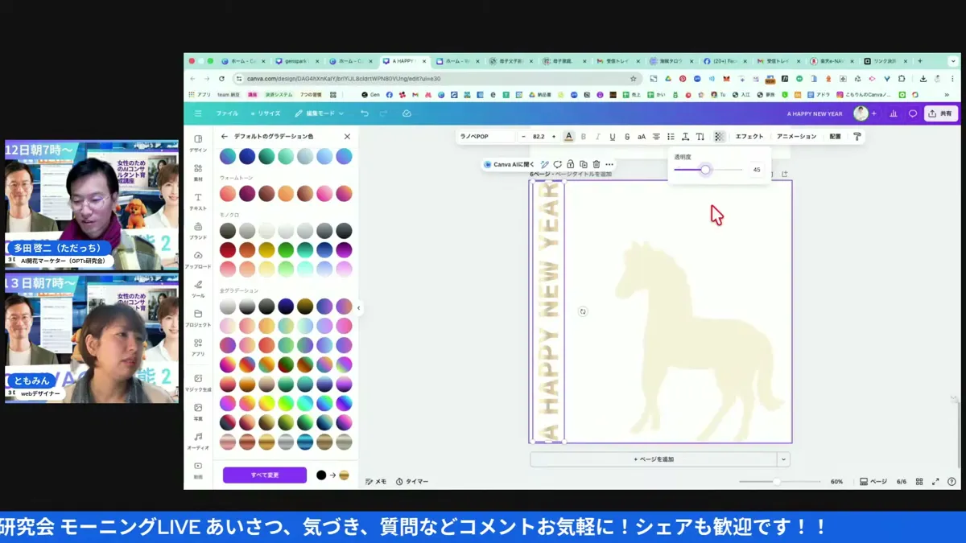Image resolution: width=966 pixels, height=543 pixels.
Task: Open the Elements (素材) sidebar panel
Action: 198,172
